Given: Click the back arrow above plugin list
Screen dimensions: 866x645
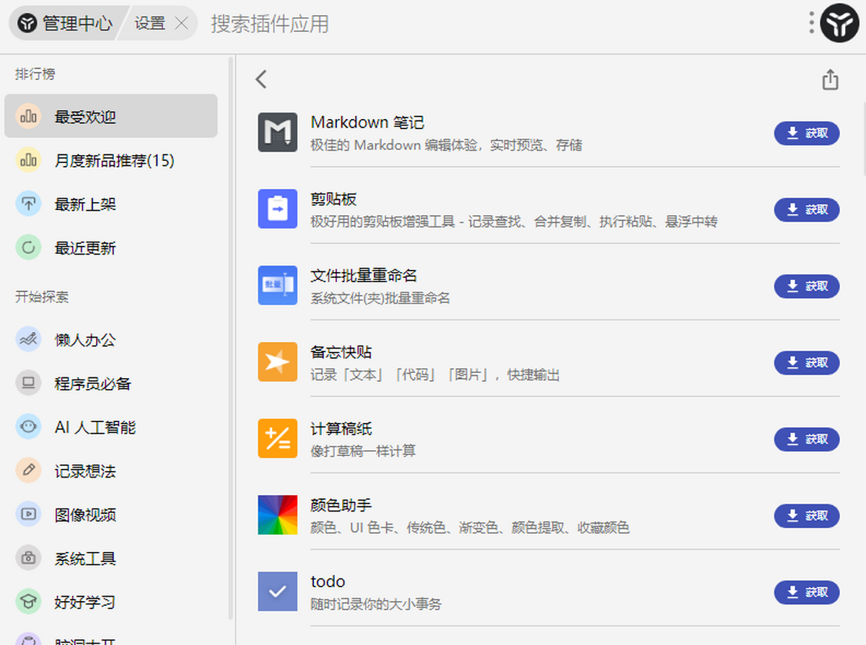Looking at the screenshot, I should pyautogui.click(x=261, y=79).
